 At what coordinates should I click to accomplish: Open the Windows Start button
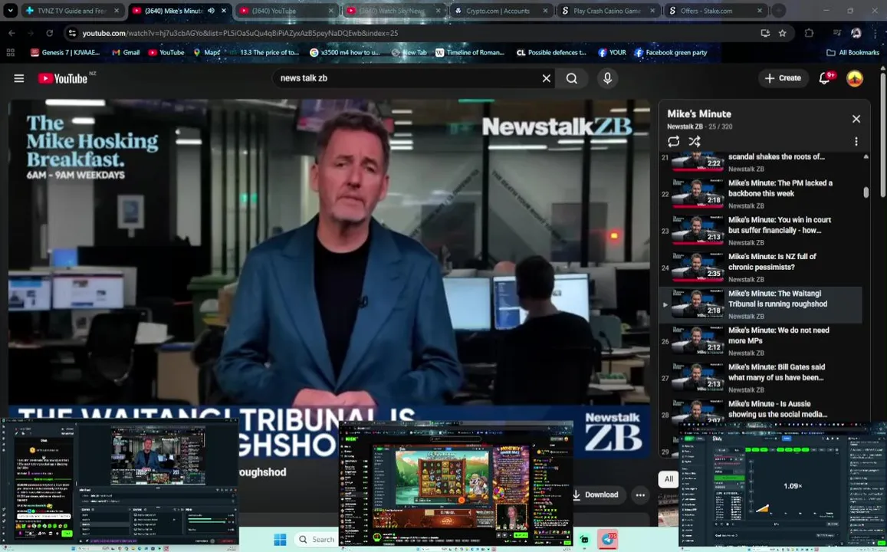[280, 540]
